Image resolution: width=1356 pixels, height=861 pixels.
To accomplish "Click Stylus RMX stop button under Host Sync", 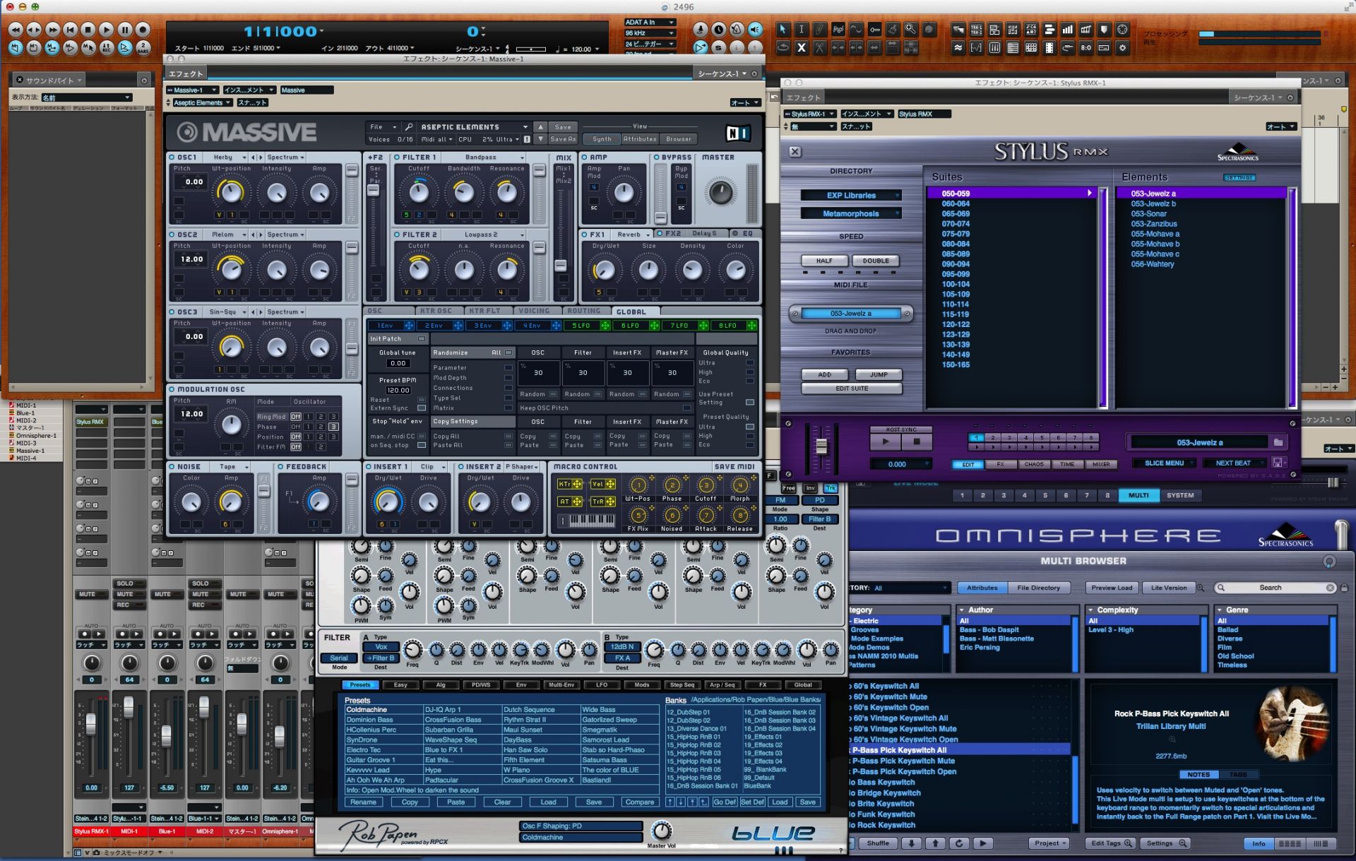I will tap(917, 442).
